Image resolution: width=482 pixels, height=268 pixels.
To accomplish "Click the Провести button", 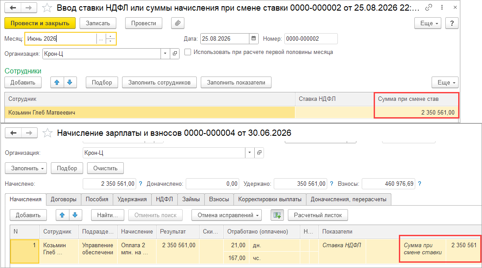I will pos(144,23).
